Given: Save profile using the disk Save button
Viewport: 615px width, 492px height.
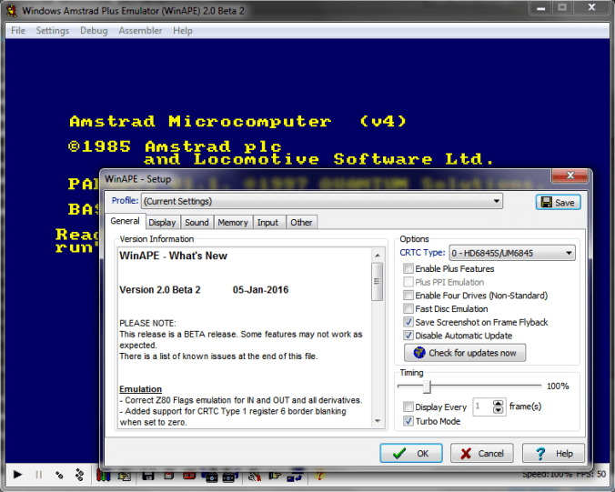Looking at the screenshot, I should pos(558,202).
